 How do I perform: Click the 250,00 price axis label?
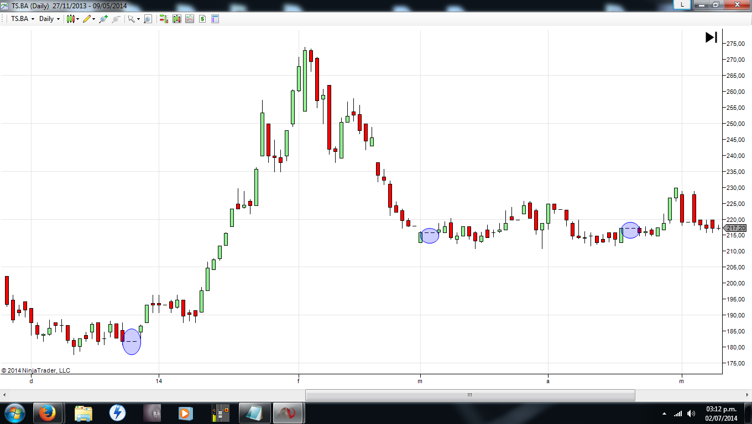click(735, 124)
